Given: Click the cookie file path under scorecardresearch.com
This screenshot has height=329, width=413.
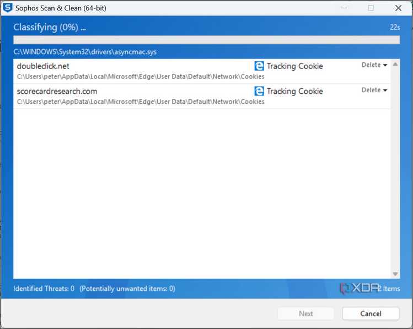Looking at the screenshot, I should [x=141, y=102].
